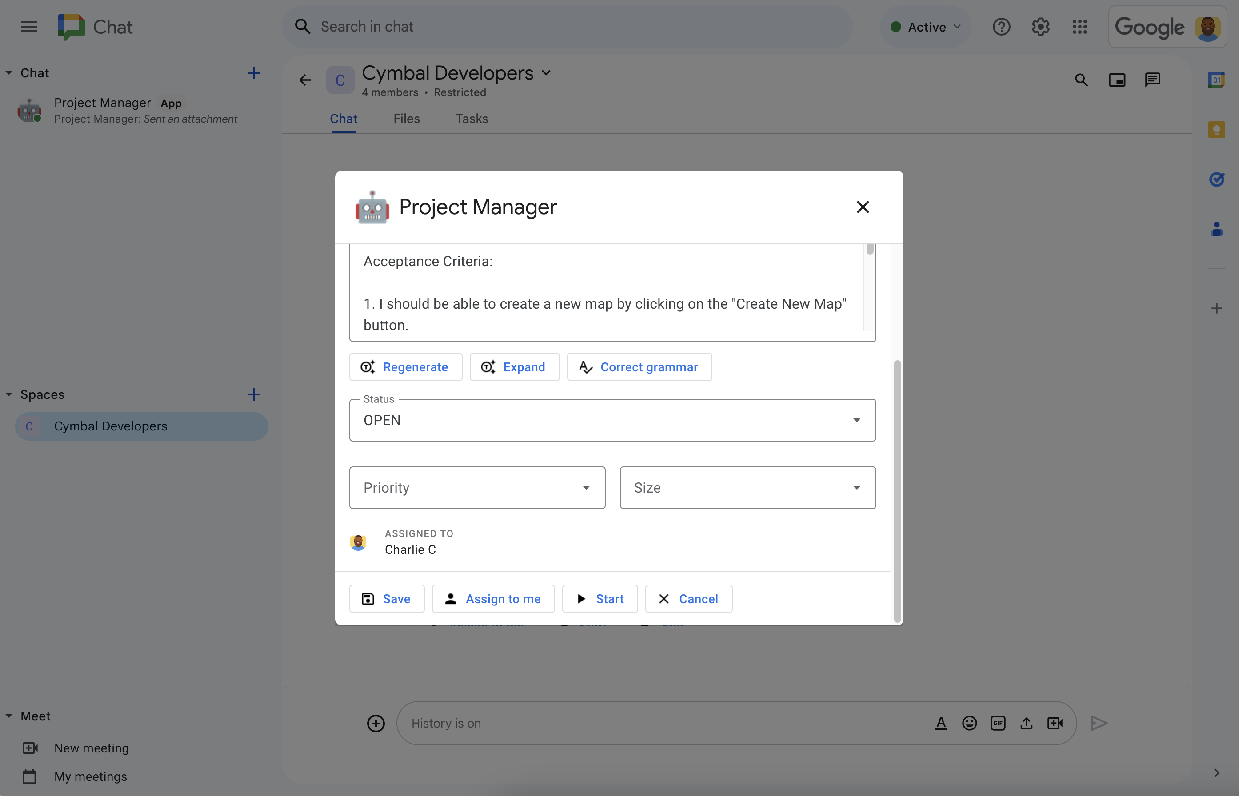Click the Expand icon button

pos(488,366)
